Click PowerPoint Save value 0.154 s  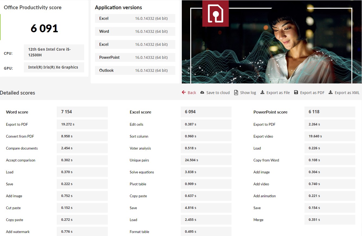point(330,208)
